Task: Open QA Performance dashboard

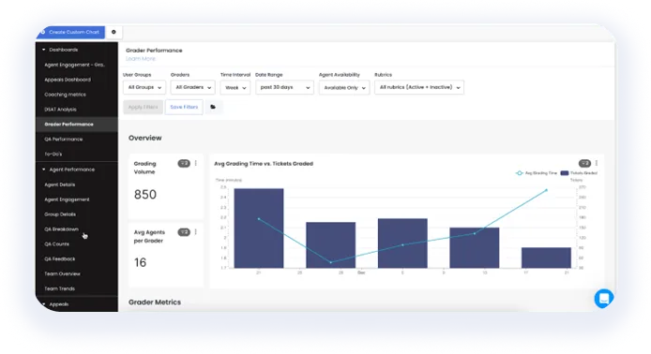Action: click(64, 140)
